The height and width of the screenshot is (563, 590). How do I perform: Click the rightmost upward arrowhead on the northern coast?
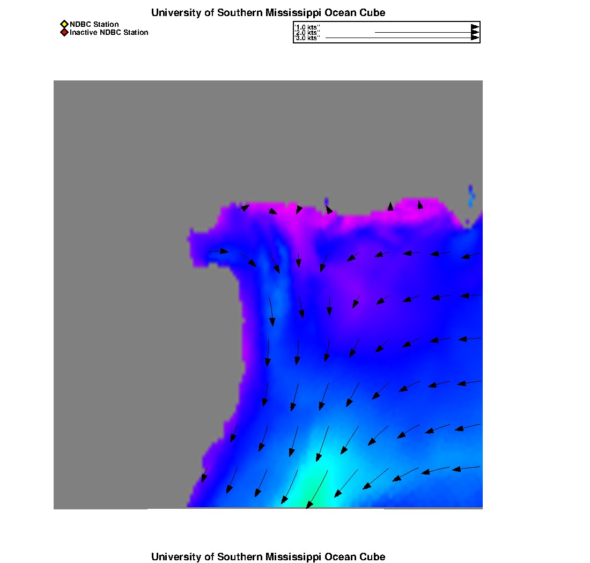(420, 205)
